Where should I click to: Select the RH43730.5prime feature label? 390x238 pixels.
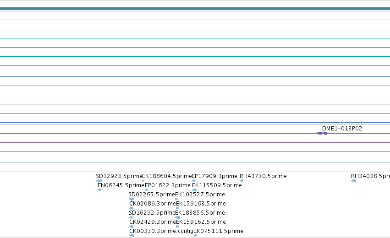pos(263,176)
